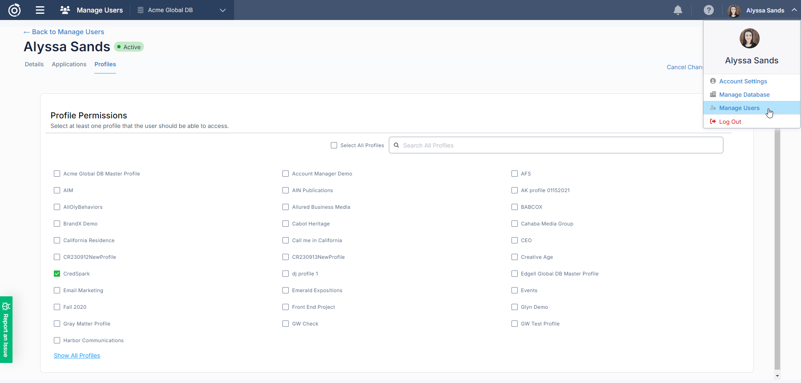Open the help question mark icon

point(708,10)
